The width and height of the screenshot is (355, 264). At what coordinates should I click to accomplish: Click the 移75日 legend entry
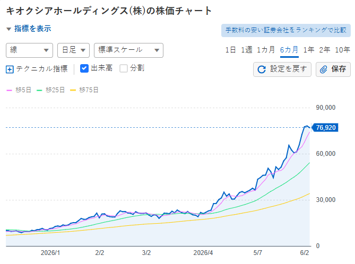[x=84, y=90]
